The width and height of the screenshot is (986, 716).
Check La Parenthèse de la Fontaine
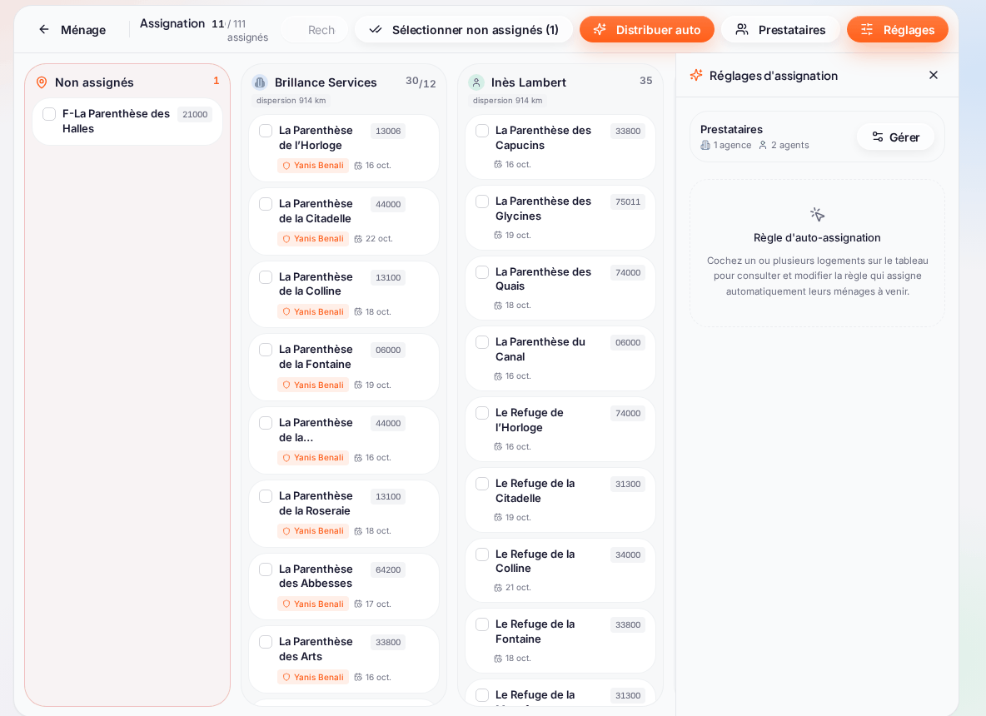coord(266,350)
